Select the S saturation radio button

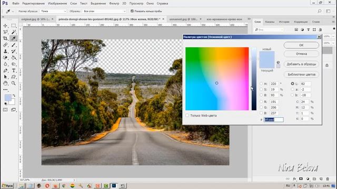pos(261,89)
